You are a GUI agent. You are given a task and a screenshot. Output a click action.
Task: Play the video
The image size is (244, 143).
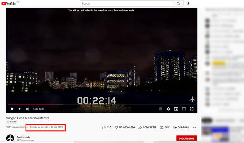pyautogui.click(x=12, y=109)
